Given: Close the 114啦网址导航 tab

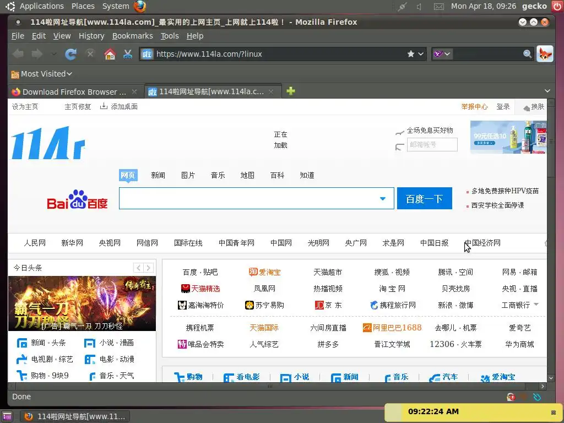Looking at the screenshot, I should click(271, 92).
